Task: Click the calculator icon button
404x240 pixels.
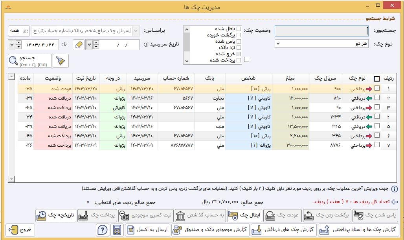Action: 117,230
